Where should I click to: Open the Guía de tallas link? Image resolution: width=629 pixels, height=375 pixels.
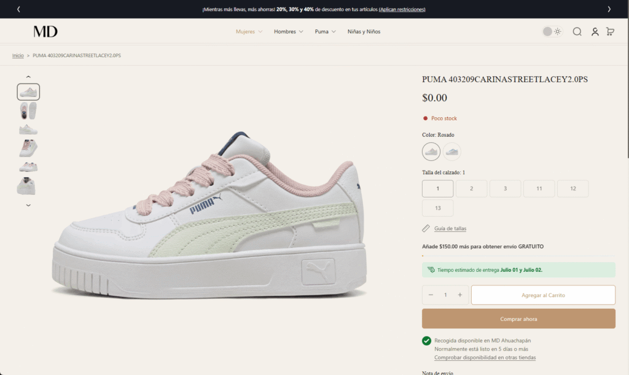[x=450, y=228]
